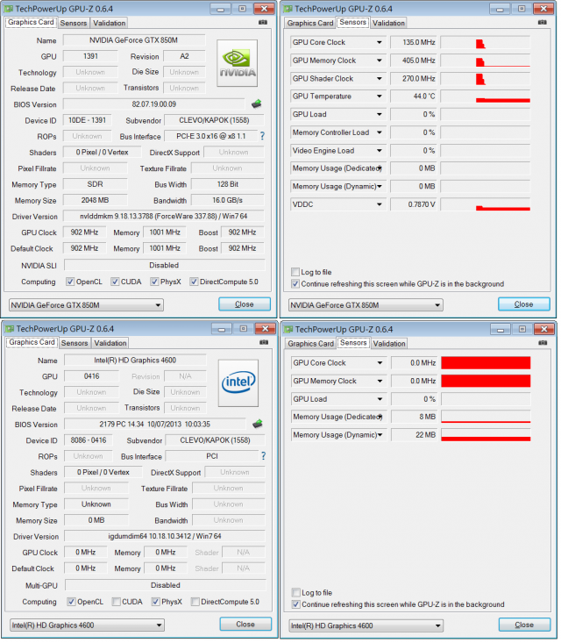This screenshot has height=643, width=561.
Task: Click Close button in NVIDIA Graphics Card window
Action: click(x=245, y=304)
